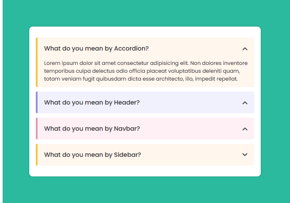Select the 'Header?' word in second row
The width and height of the screenshot is (290, 203).
(x=127, y=102)
